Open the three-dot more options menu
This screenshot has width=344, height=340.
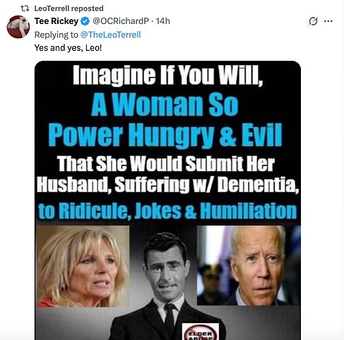(328, 21)
